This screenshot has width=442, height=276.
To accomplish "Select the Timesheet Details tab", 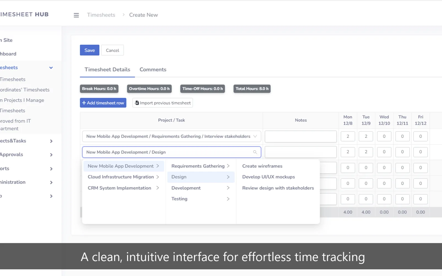I will point(107,70).
